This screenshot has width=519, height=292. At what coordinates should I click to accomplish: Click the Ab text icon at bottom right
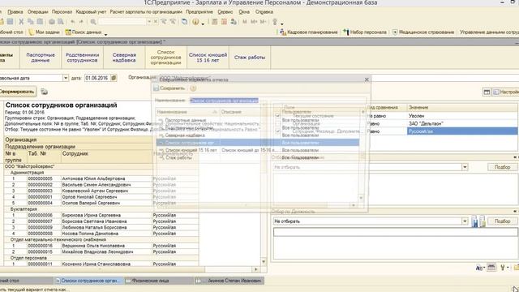480,268
